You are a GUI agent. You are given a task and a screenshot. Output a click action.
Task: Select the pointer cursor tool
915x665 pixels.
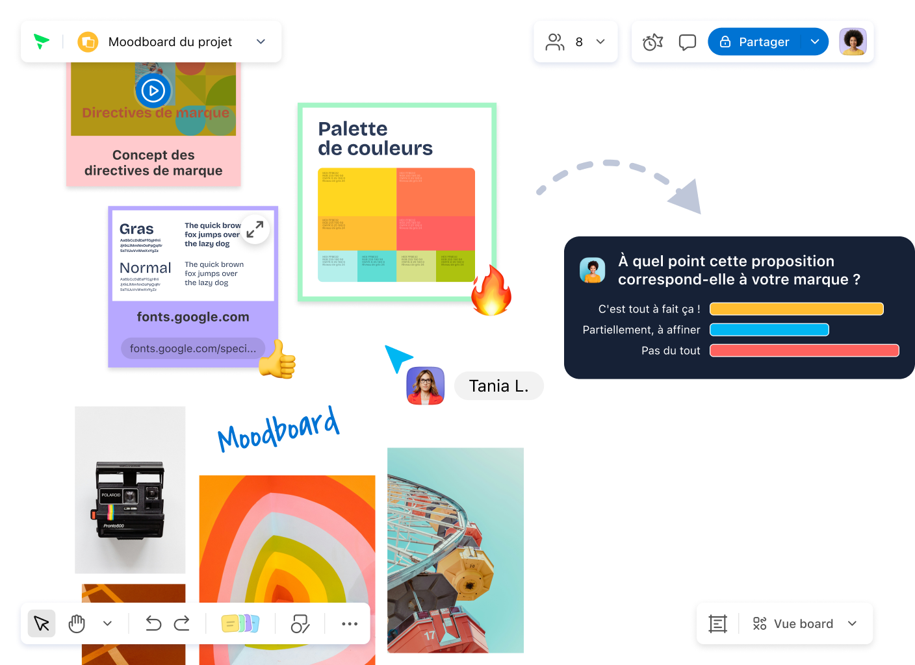click(42, 623)
